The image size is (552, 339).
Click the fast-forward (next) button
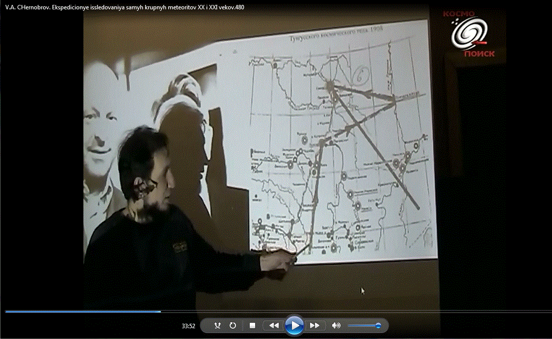coord(315,326)
